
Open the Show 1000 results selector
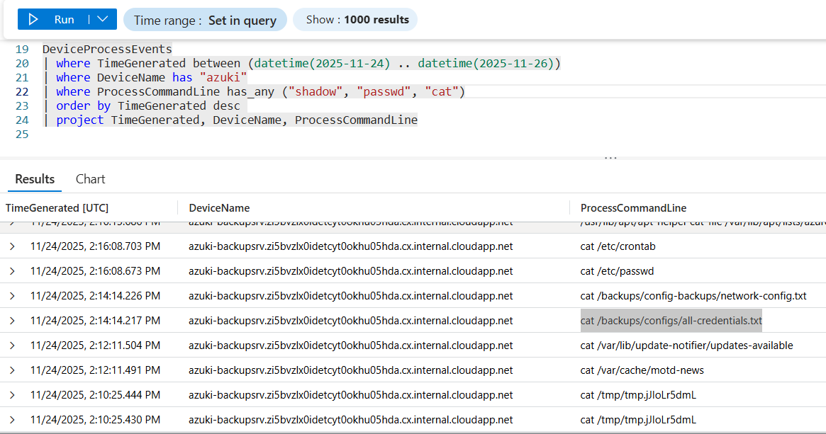pyautogui.click(x=356, y=19)
